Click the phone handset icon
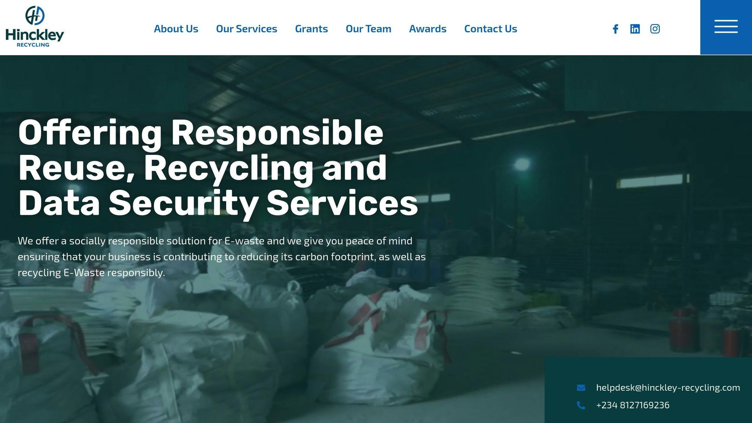 pos(581,405)
